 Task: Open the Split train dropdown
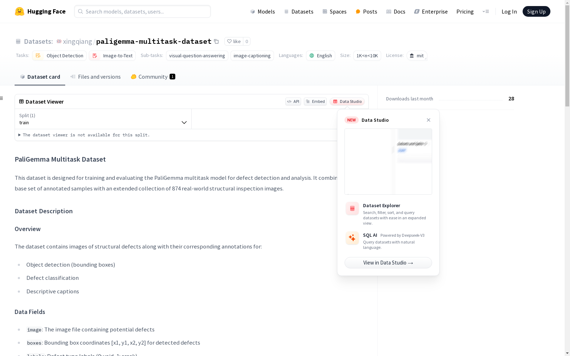(x=103, y=119)
